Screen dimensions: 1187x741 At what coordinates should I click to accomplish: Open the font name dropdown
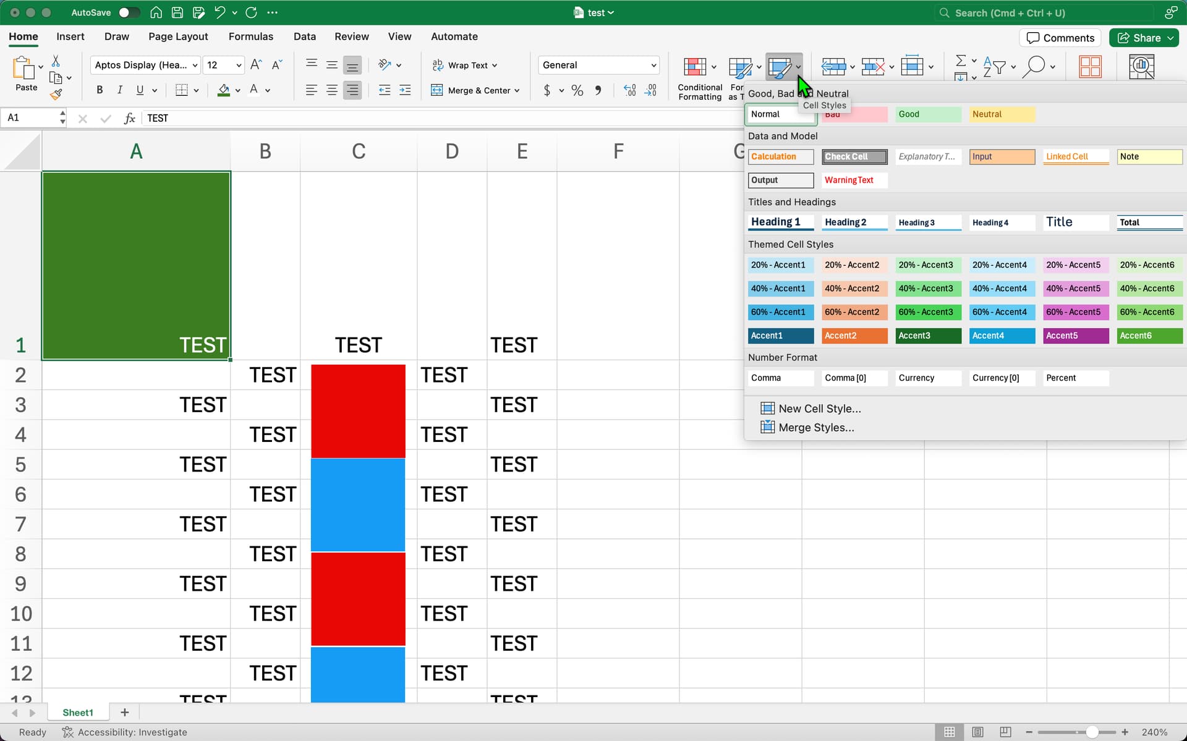coord(195,65)
